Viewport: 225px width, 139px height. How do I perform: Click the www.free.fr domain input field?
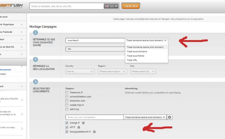point(95,40)
